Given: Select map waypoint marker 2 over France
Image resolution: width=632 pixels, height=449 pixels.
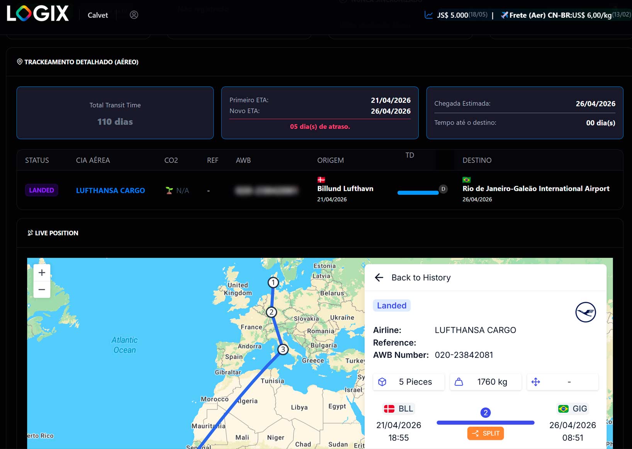Looking at the screenshot, I should (272, 312).
